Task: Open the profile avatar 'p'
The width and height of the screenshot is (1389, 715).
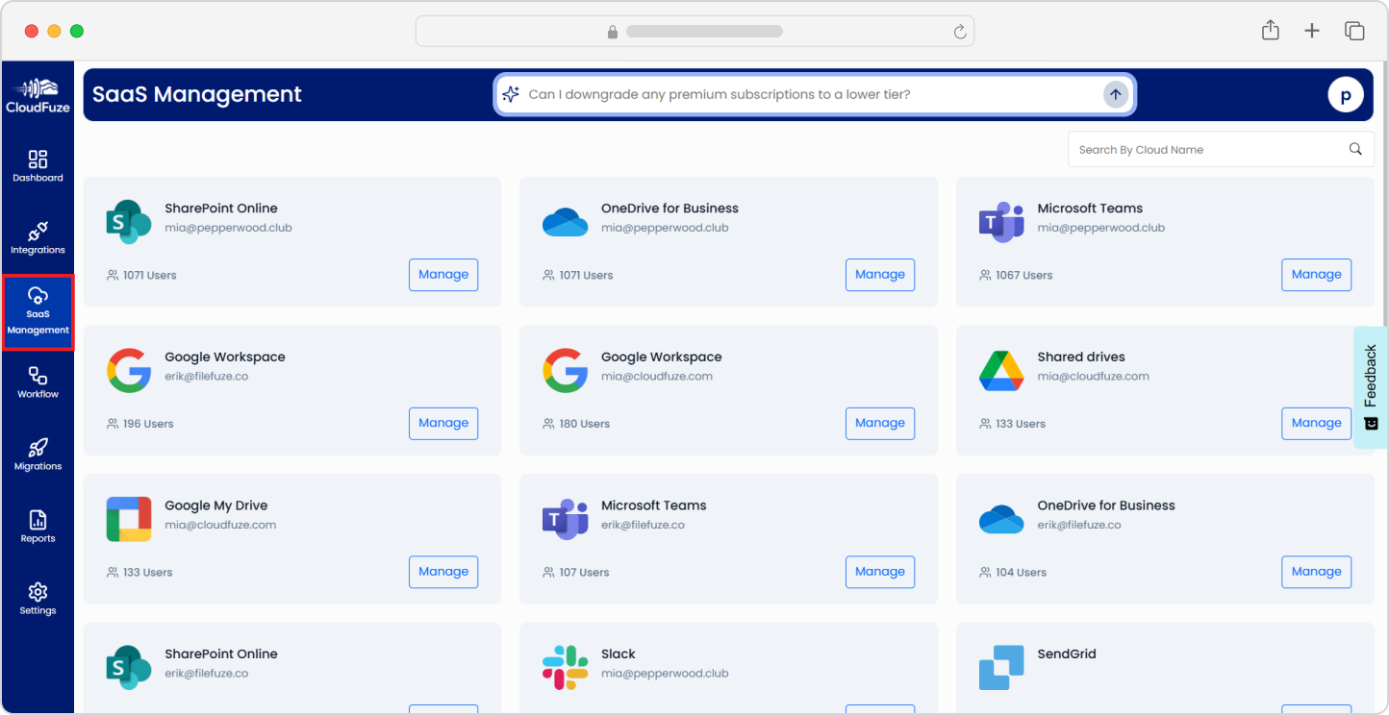Action: (1346, 95)
